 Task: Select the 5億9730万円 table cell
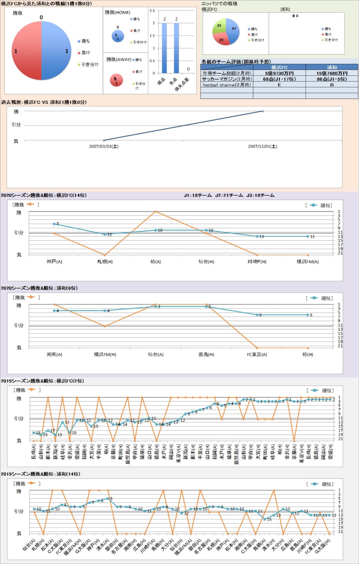tap(279, 73)
